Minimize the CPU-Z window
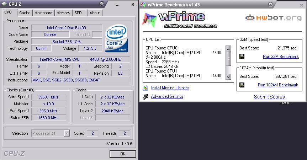 click(117, 5)
